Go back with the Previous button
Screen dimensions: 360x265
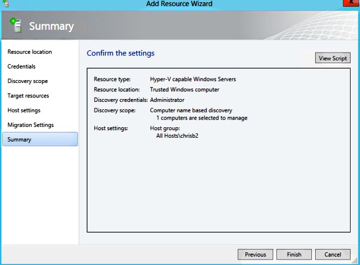(x=255, y=254)
